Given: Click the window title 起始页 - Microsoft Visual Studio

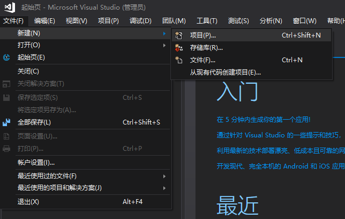Looking at the screenshot, I should point(84,8).
